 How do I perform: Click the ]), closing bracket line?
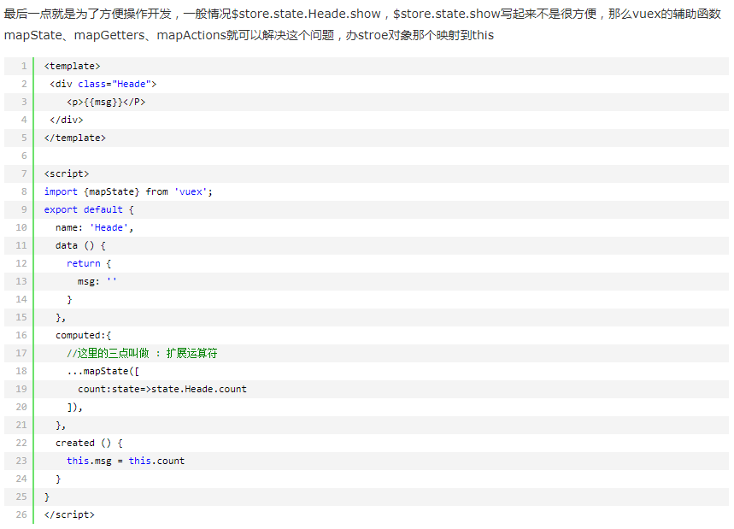(x=75, y=408)
